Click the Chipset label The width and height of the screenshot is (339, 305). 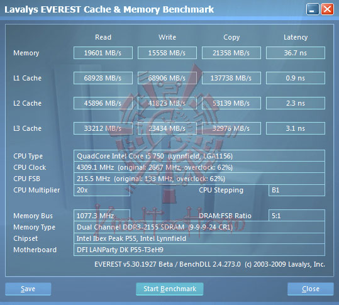pos(25,238)
